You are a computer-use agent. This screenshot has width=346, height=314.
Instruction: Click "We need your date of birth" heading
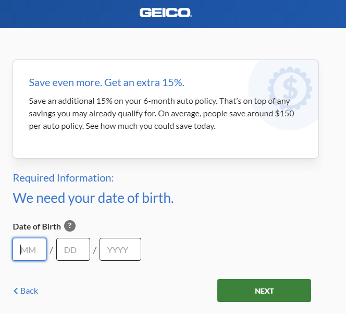click(93, 198)
